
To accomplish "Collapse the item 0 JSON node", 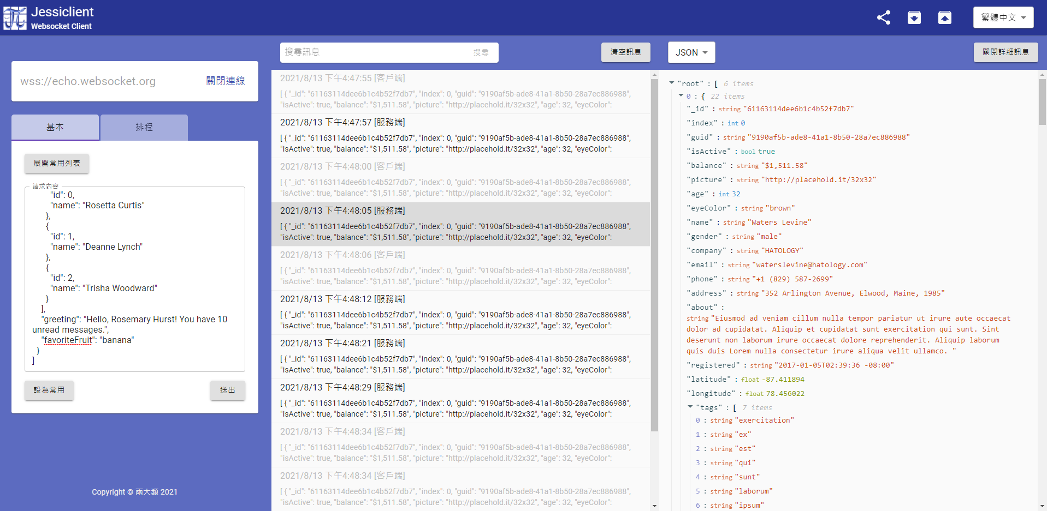I will point(681,95).
